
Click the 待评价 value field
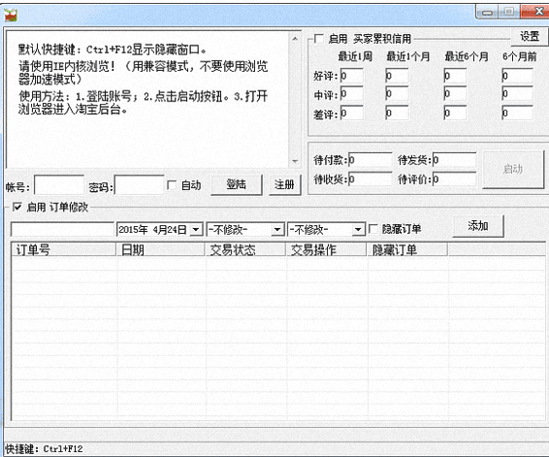tap(454, 179)
